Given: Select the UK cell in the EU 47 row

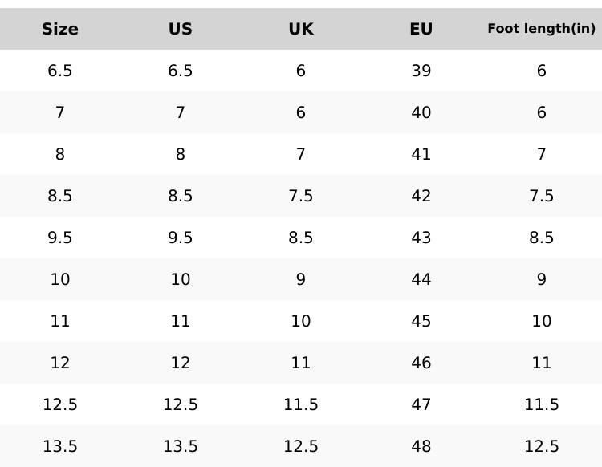Looking at the screenshot, I should pyautogui.click(x=301, y=404).
